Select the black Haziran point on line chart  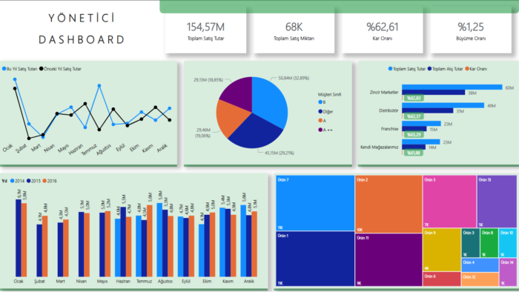[x=85, y=104]
